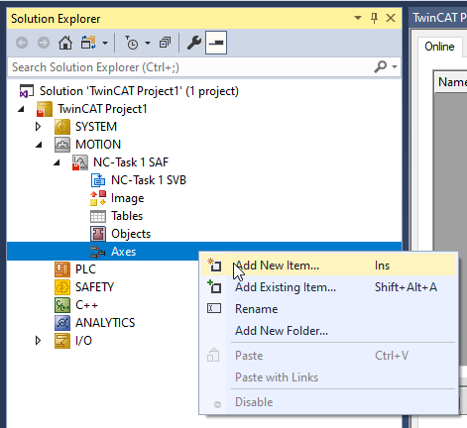Screen dimensions: 467x428
Task: Open the dropdown arrow next to Switch Views
Action: click(105, 43)
